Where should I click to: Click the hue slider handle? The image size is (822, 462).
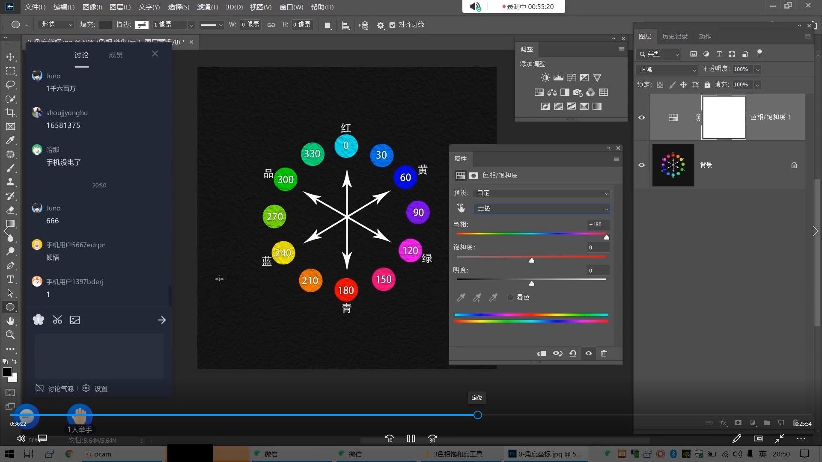(x=606, y=237)
